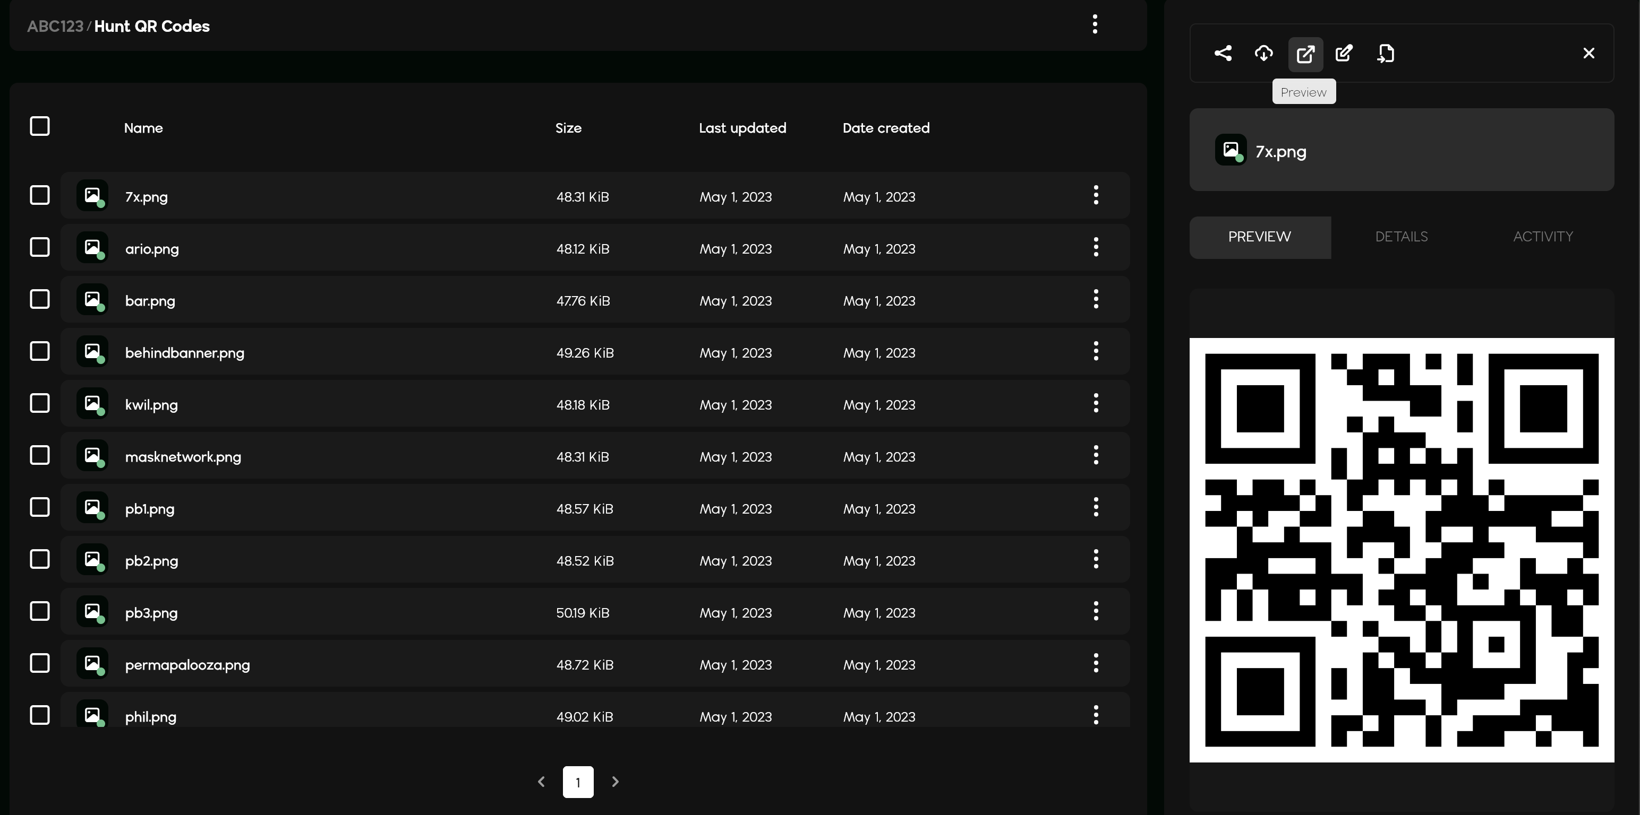Screen dimensions: 1640x815
Task: Sort by the Date created column header
Action: [x=885, y=128]
